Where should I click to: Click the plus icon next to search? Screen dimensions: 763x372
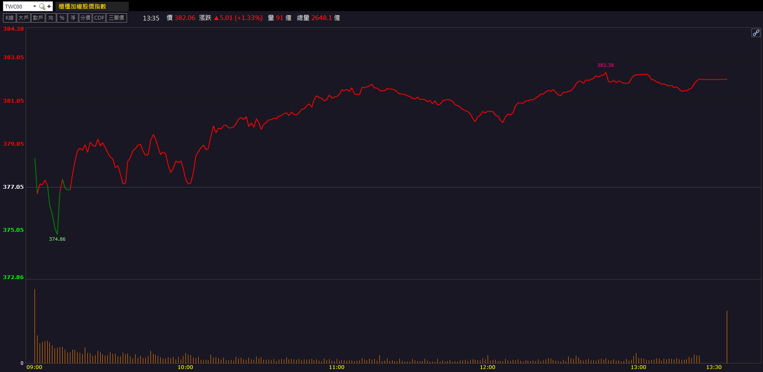click(x=49, y=6)
